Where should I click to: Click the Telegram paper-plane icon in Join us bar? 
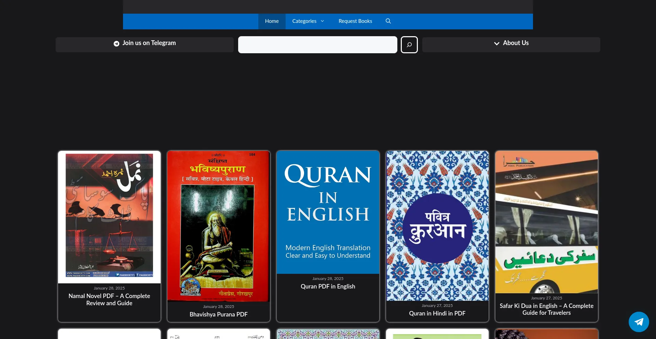click(x=116, y=44)
